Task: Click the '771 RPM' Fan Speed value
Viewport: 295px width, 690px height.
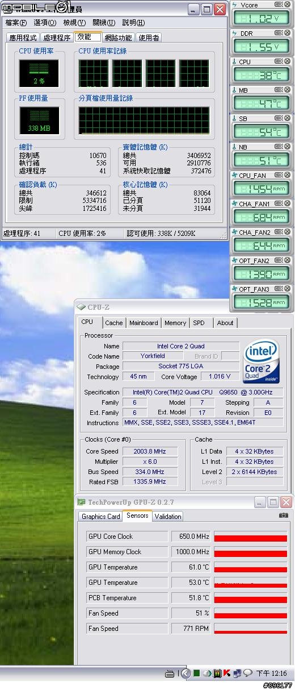Action: [x=191, y=629]
